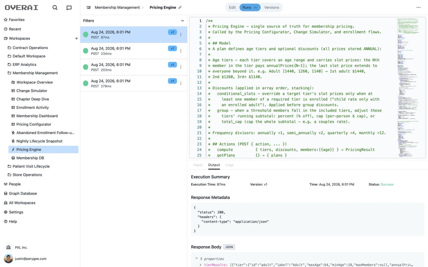Open Recent in the sidebar
428x267 pixels.
pyautogui.click(x=15, y=29)
